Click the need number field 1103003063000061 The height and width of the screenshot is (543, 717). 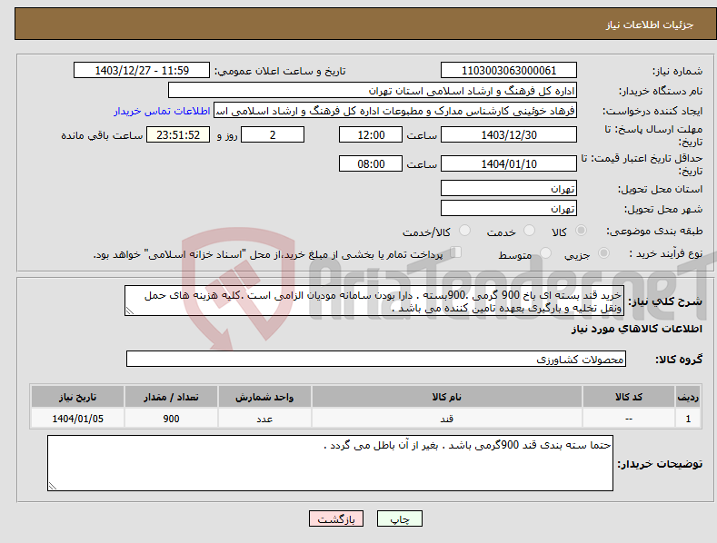[x=509, y=71]
